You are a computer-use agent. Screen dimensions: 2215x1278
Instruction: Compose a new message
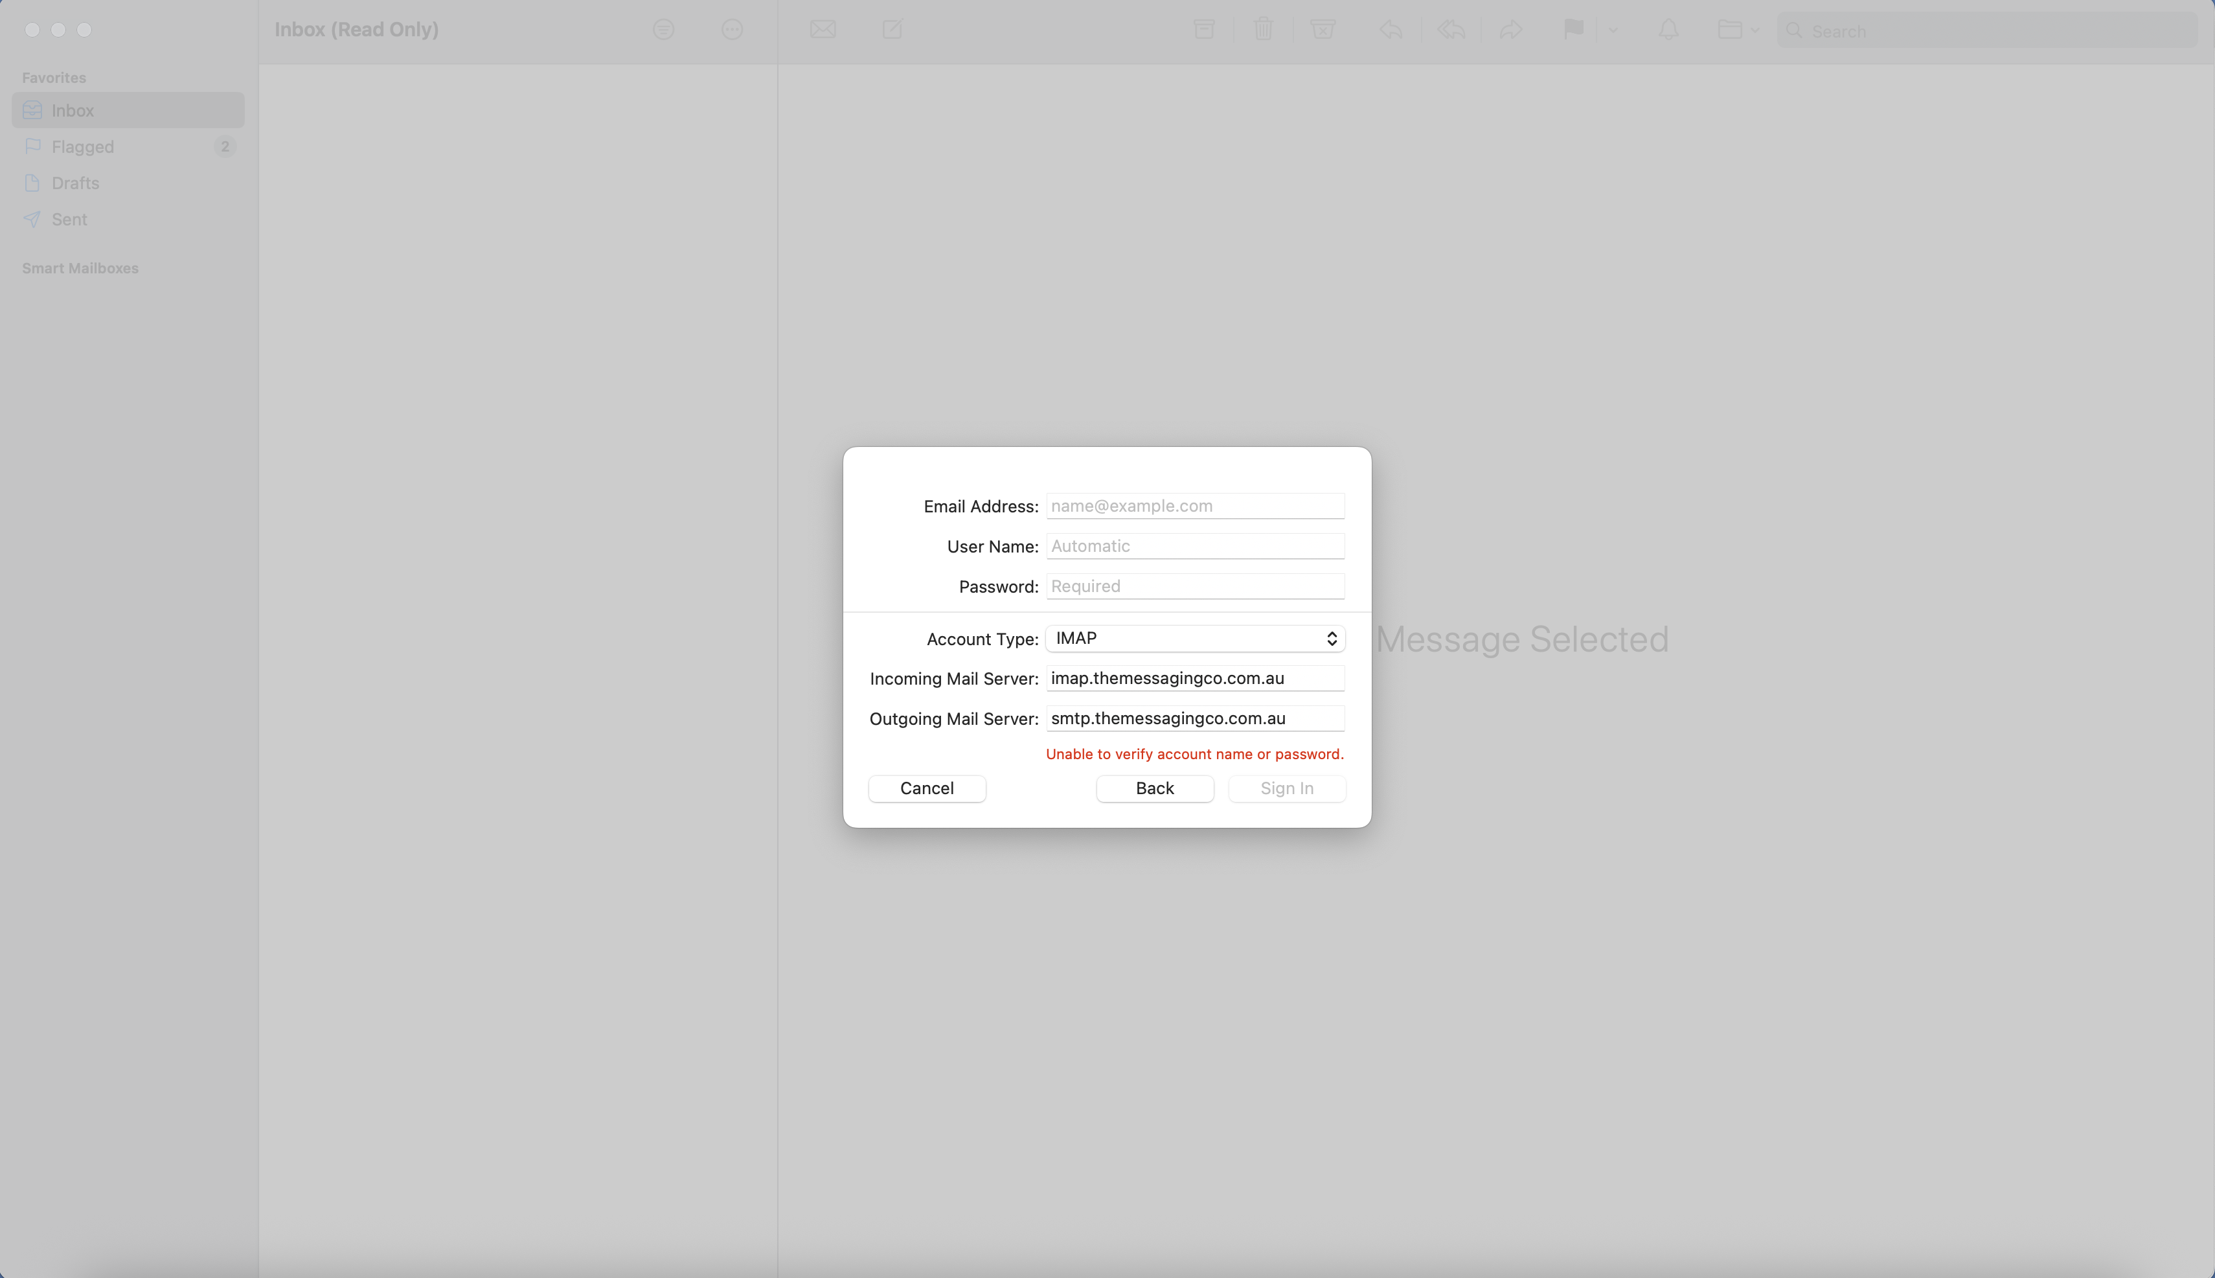pos(892,30)
